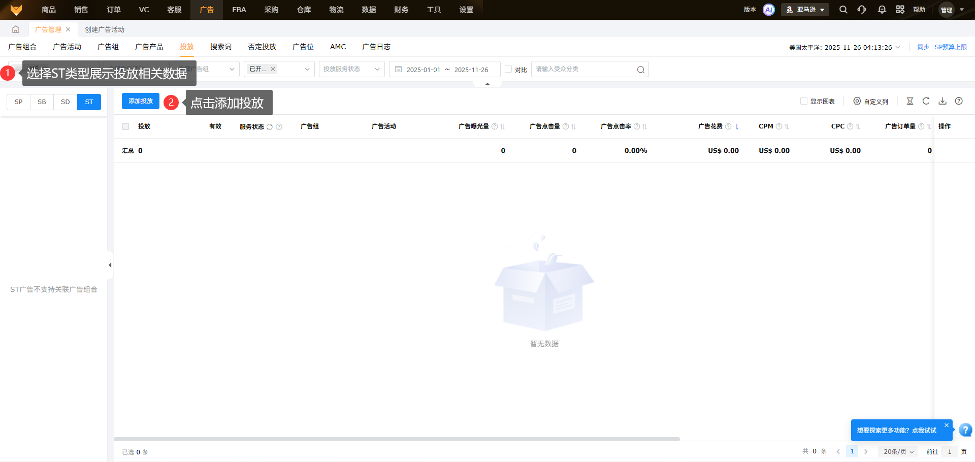The image size is (975, 462).
Task: Click 帮助 in the top bar
Action: tap(919, 10)
